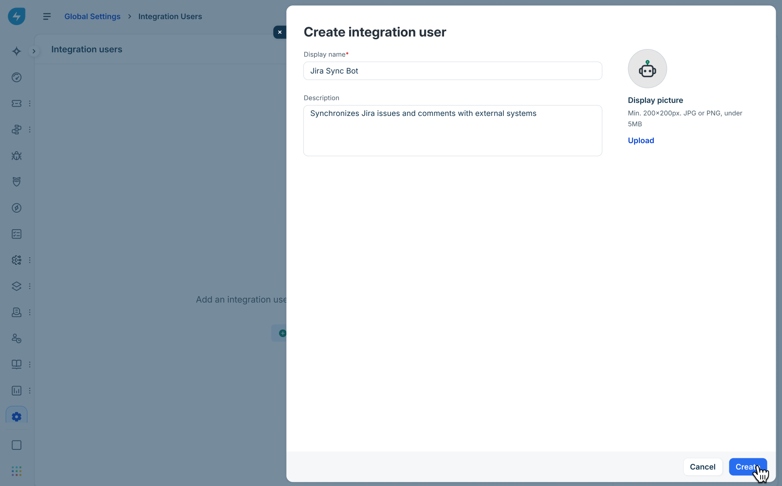Viewport: 782px width, 486px height.
Task: Click the Create integration user title
Action: 375,32
